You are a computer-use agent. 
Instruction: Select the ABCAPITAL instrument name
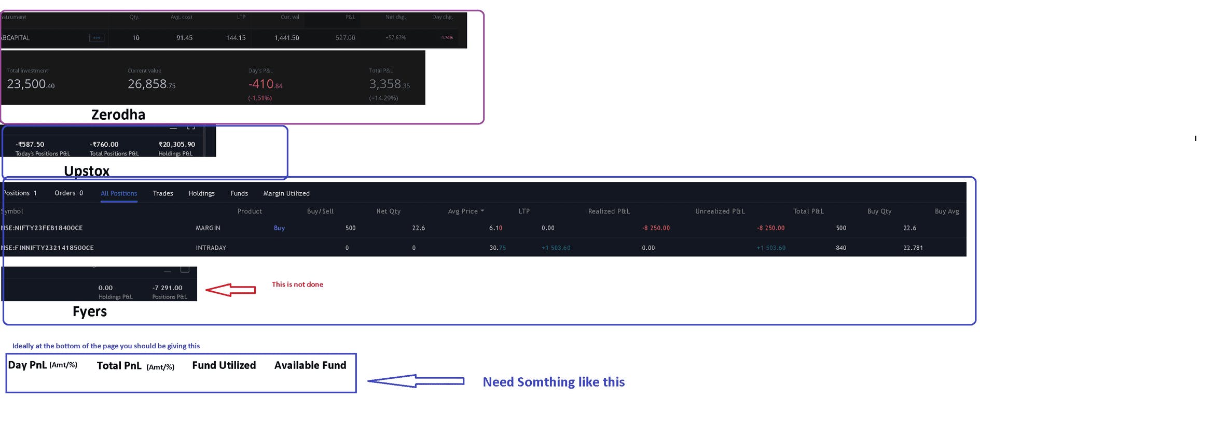pos(16,38)
